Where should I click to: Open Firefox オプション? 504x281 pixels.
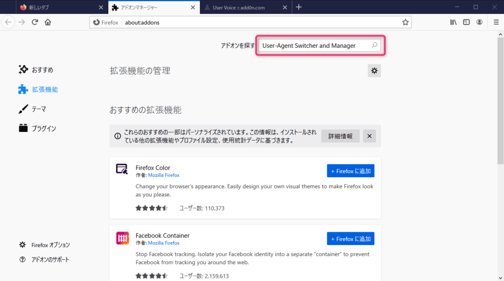44,245
